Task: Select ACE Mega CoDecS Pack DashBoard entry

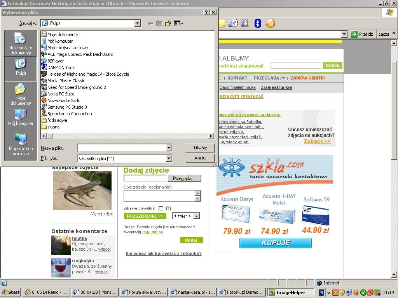Action: (x=77, y=54)
